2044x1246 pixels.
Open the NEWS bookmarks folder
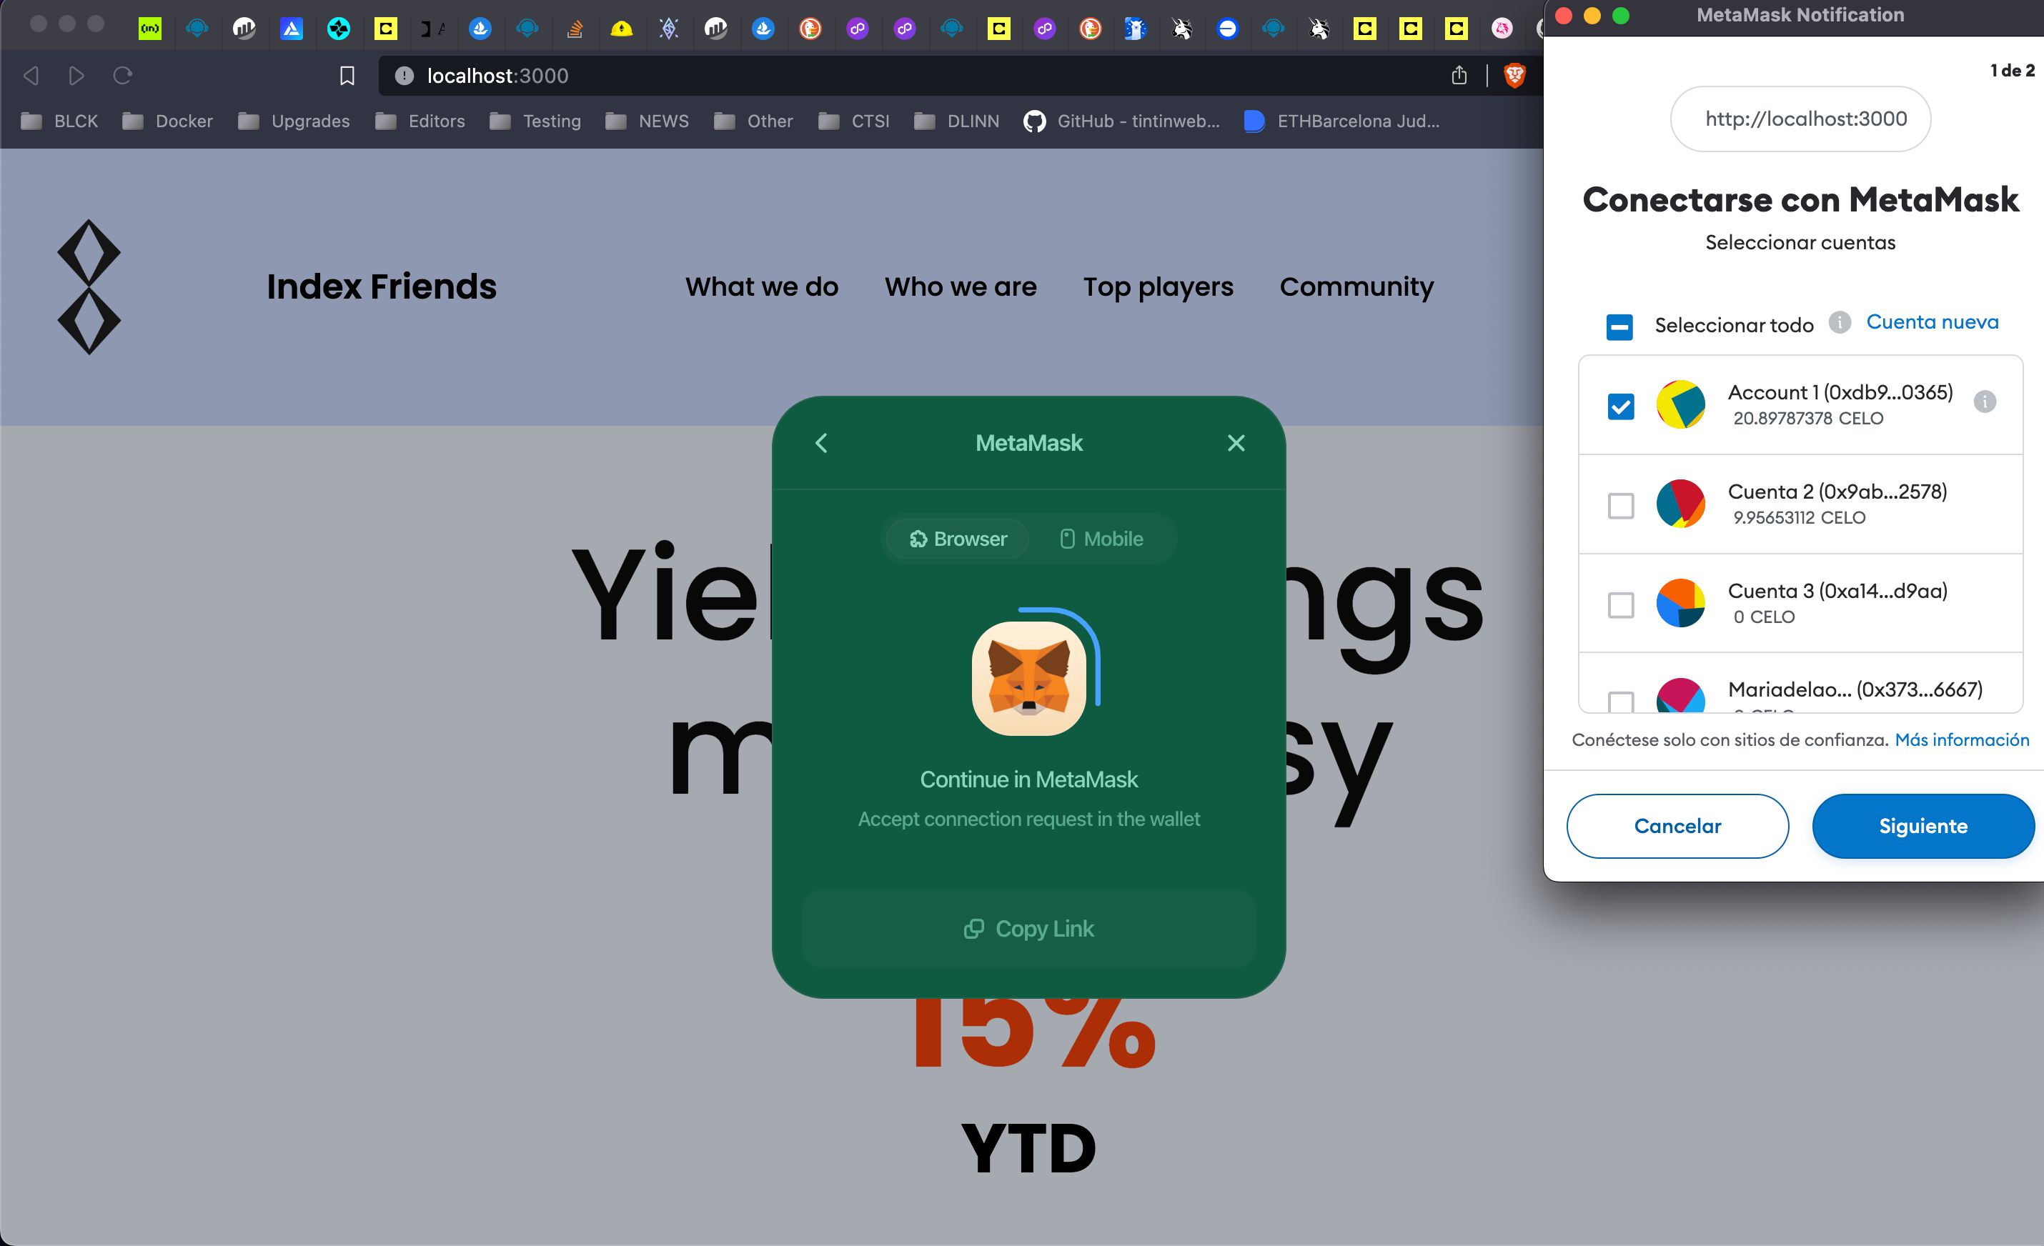point(647,121)
